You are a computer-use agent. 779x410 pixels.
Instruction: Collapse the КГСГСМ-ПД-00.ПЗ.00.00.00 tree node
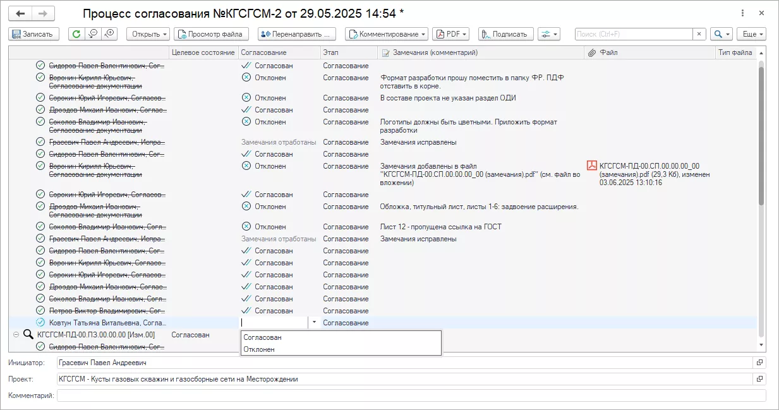tap(16, 335)
